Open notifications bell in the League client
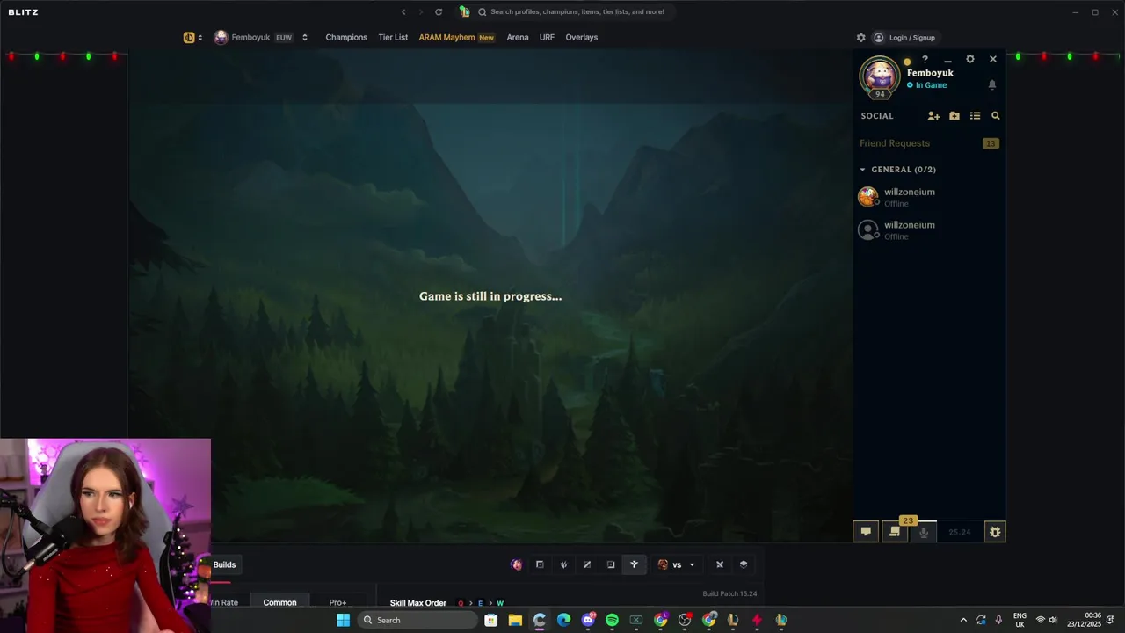1125x633 pixels. coord(992,84)
